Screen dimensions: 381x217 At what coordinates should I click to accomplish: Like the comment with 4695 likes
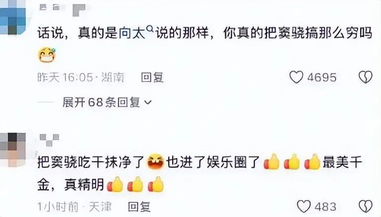coord(296,77)
